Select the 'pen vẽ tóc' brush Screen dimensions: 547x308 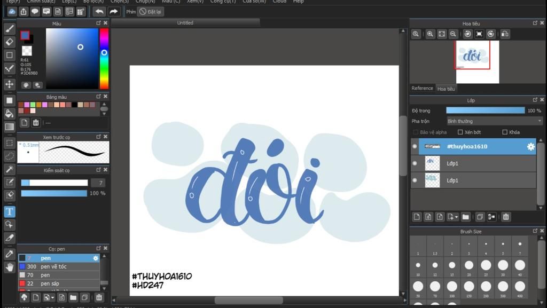59,266
